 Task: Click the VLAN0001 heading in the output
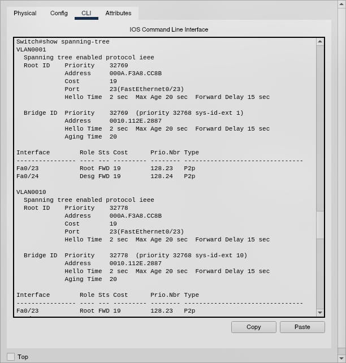pos(31,50)
